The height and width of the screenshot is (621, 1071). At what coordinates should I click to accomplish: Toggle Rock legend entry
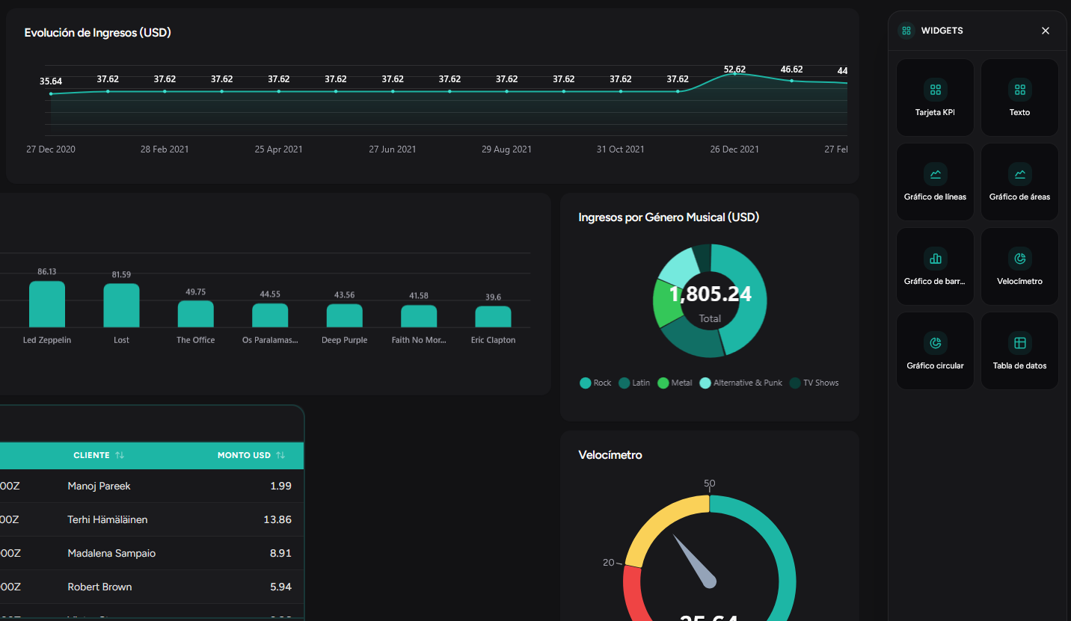[x=595, y=383]
